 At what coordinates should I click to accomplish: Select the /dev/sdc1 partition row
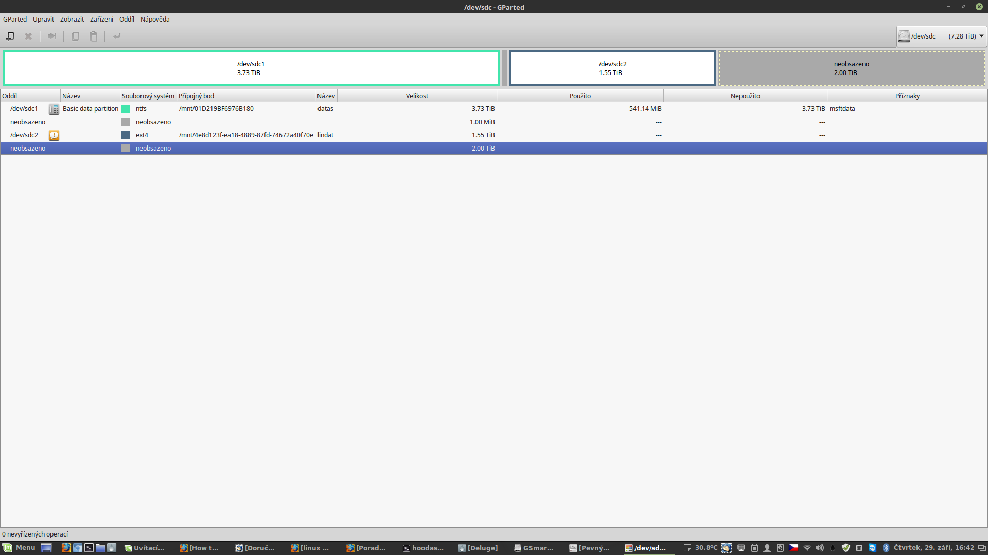pos(494,109)
